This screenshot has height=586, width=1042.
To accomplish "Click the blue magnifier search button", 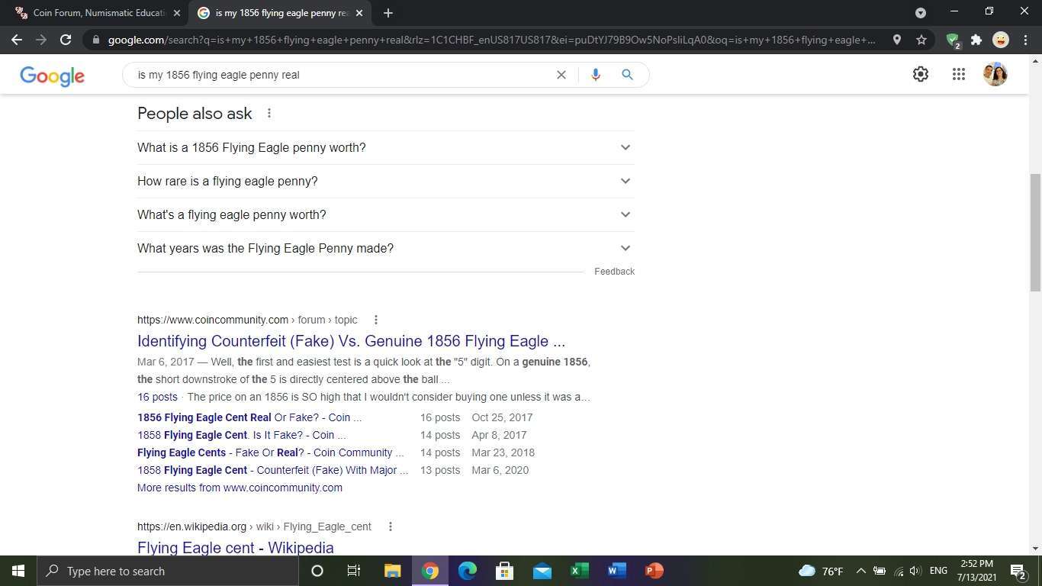I will pos(627,75).
